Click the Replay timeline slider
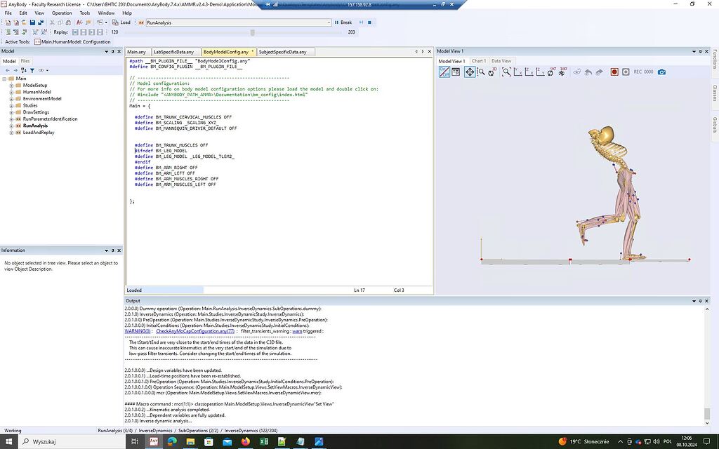Image resolution: width=719 pixels, height=449 pixels. coord(253,32)
